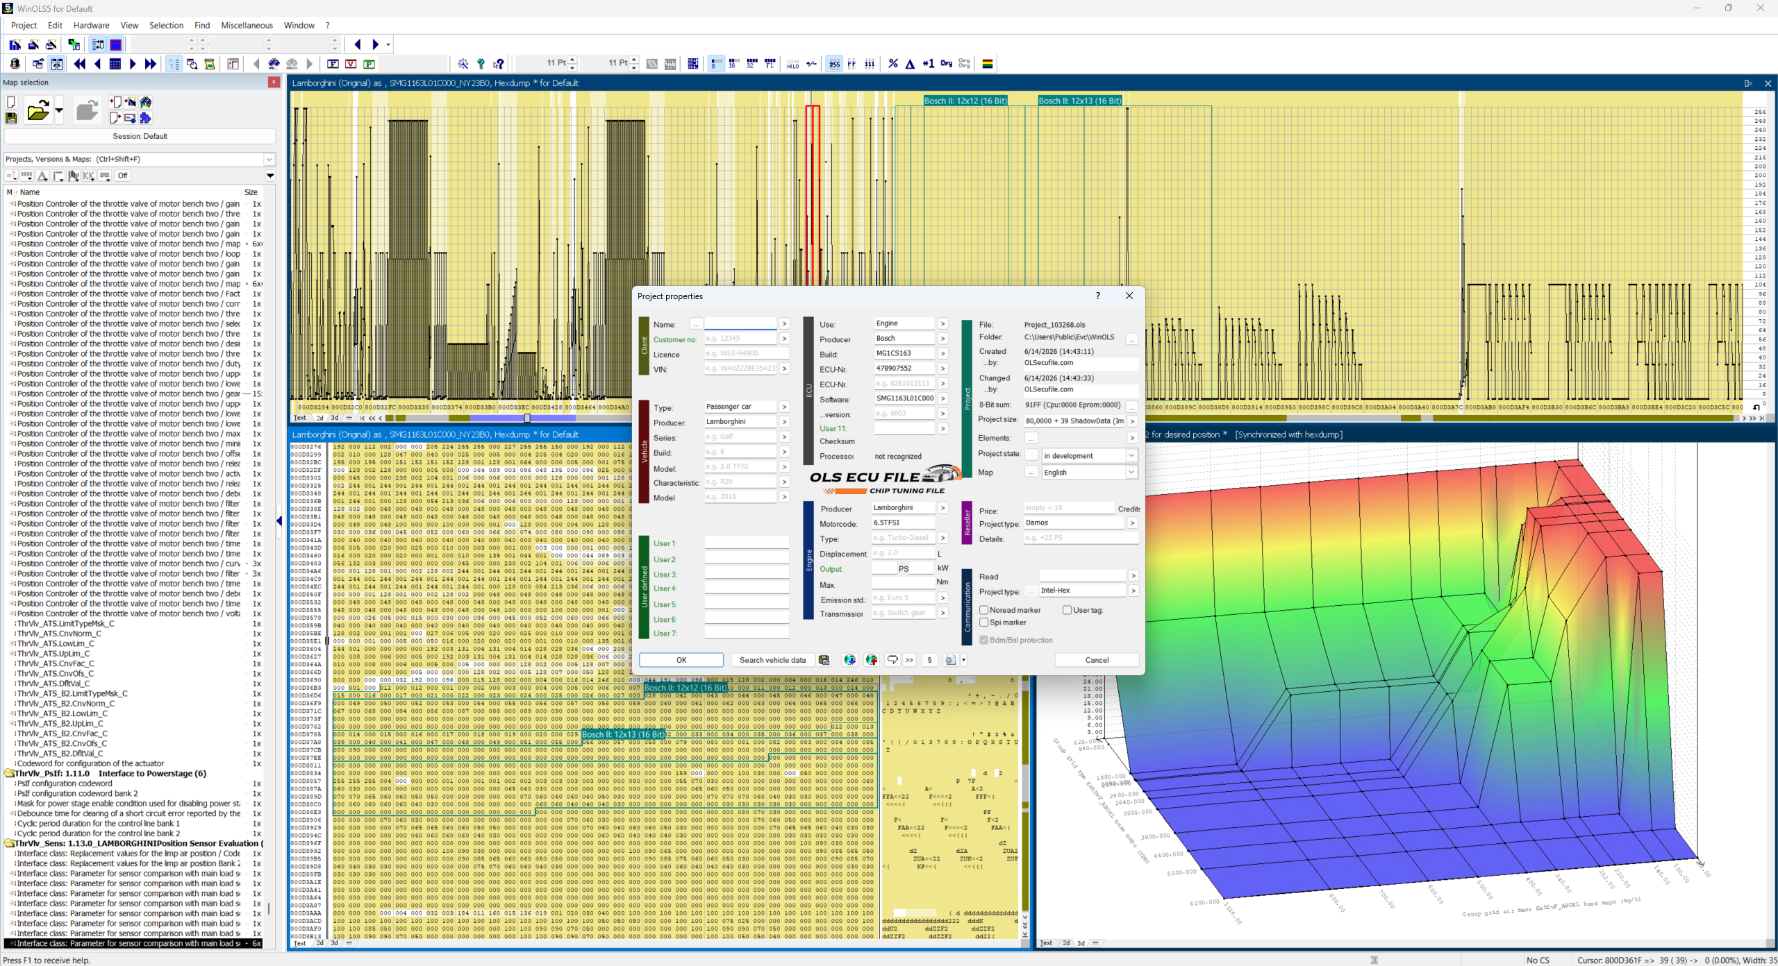Toggle the FF hexadecimal display button
This screenshot has width=1778, height=966.
point(851,64)
